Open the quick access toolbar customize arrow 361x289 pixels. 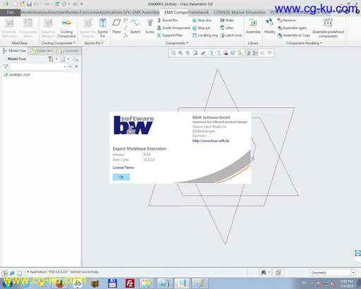tap(82, 4)
